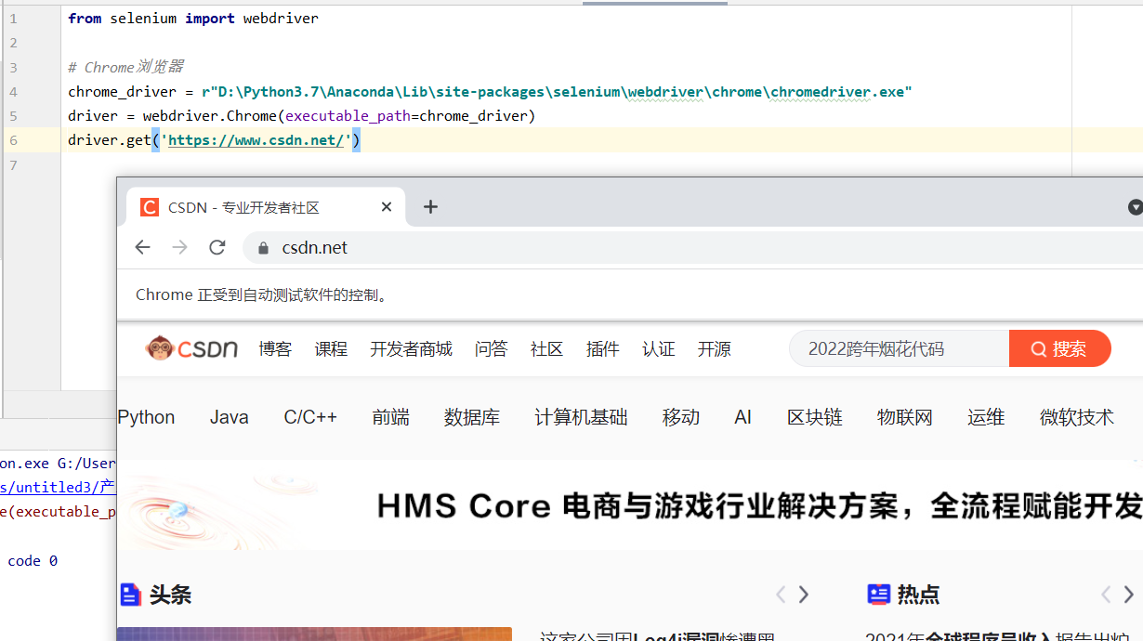This screenshot has width=1143, height=641.
Task: Click the magnifier search icon
Action: click(x=1040, y=348)
